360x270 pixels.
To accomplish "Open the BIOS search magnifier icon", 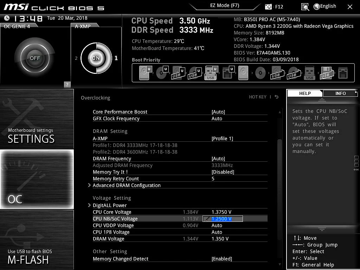I will [x=305, y=7].
